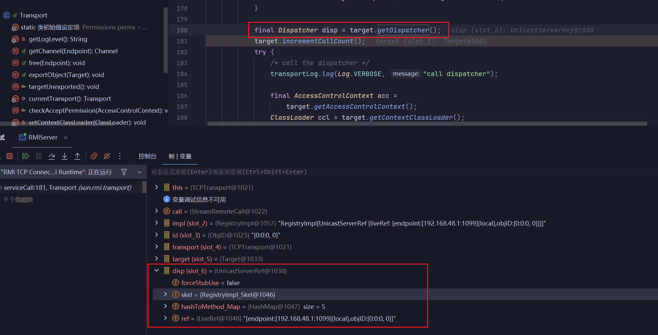Step over the current line
Screen dimensions: 658x335
[52, 156]
